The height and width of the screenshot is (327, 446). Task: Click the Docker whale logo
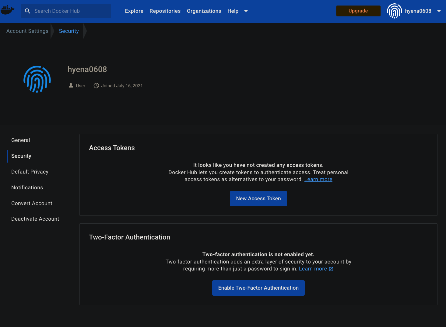(x=7, y=10)
